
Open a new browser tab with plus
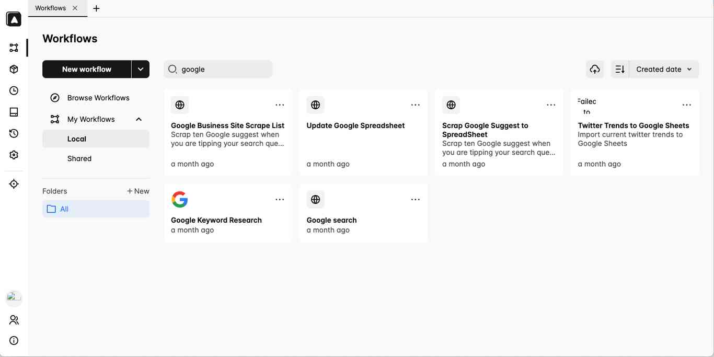95,8
